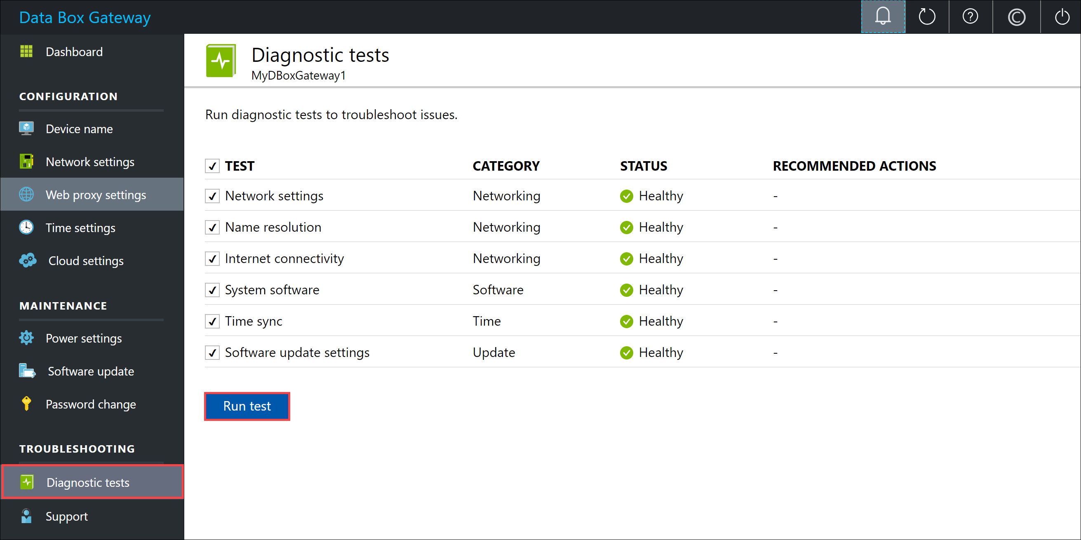Open the help question mark icon

(x=970, y=17)
